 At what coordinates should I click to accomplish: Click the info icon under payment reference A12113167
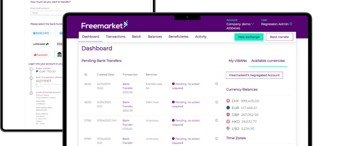coord(37,85)
